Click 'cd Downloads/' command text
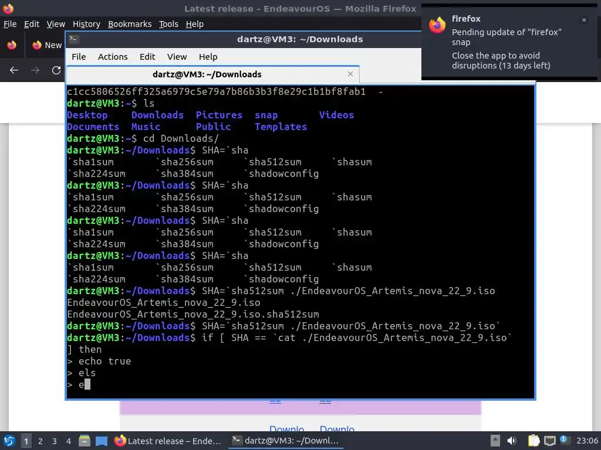This screenshot has height=450, width=601. coord(181,138)
